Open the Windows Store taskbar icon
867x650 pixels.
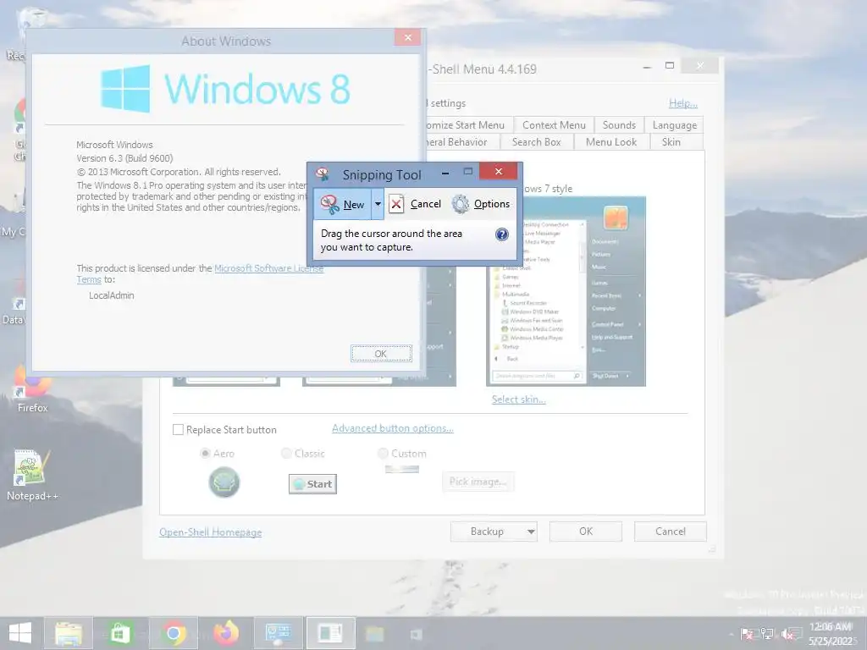pyautogui.click(x=120, y=633)
